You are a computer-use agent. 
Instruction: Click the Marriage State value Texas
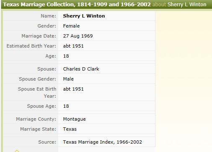click(x=70, y=129)
